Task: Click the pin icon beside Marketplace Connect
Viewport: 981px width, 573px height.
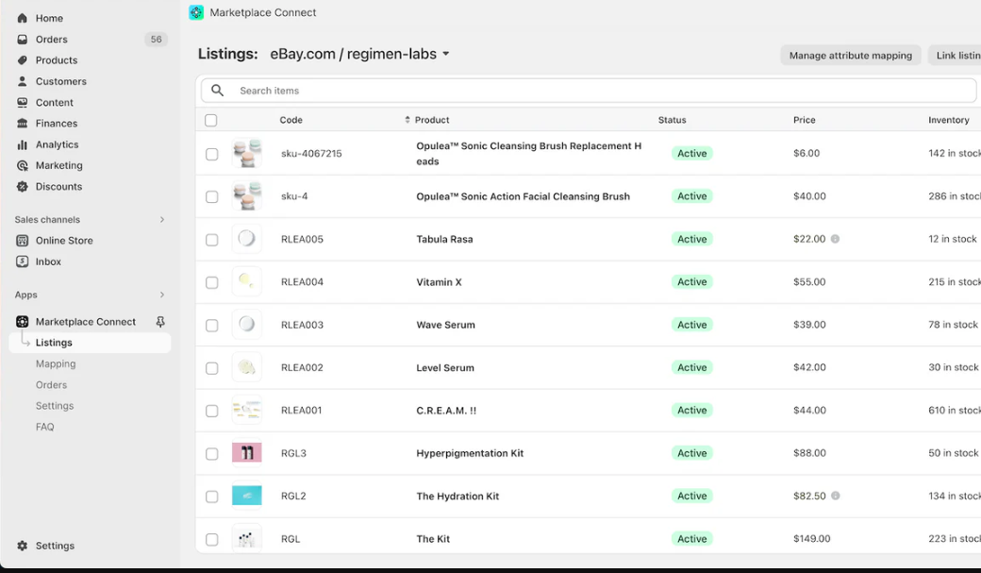Action: click(160, 322)
